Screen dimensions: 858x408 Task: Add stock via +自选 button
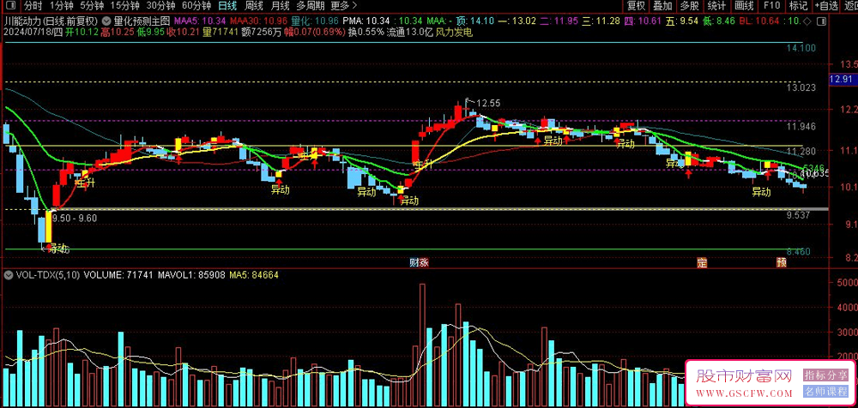(826, 6)
